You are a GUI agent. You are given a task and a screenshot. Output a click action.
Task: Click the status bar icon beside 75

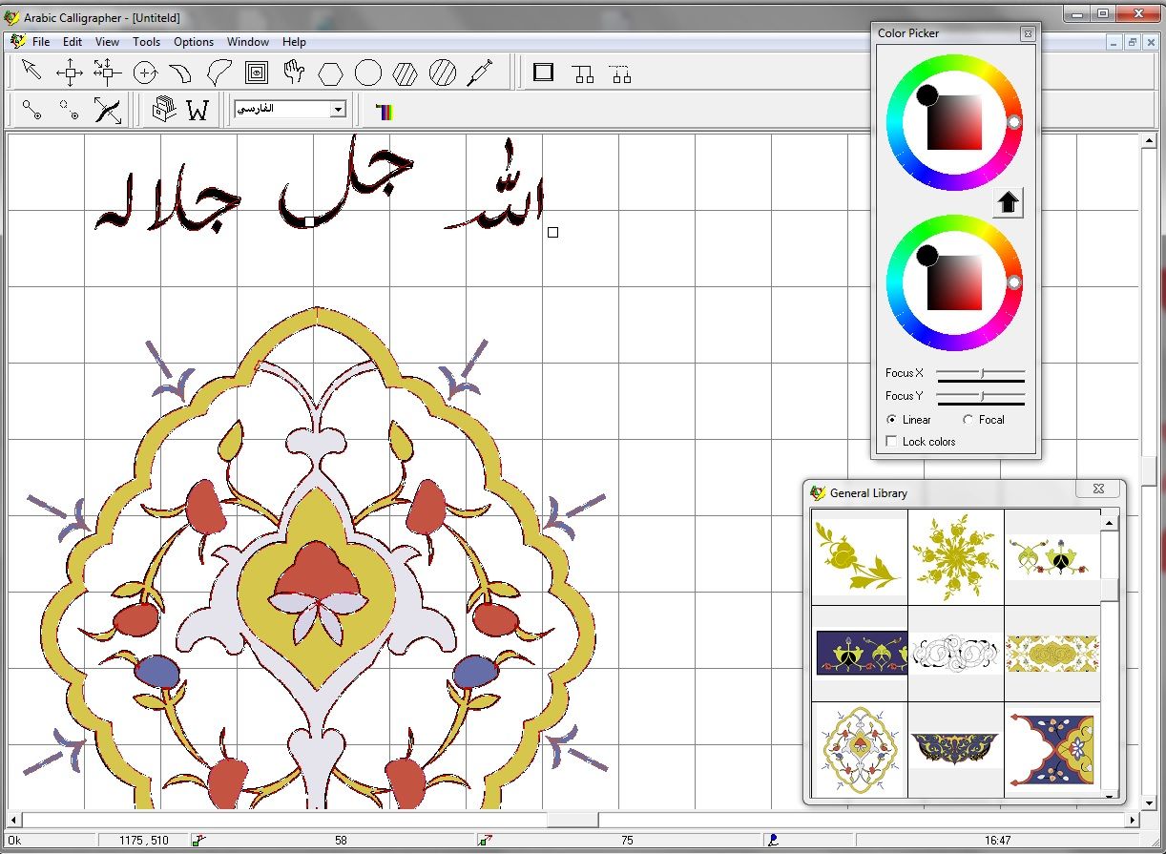484,840
